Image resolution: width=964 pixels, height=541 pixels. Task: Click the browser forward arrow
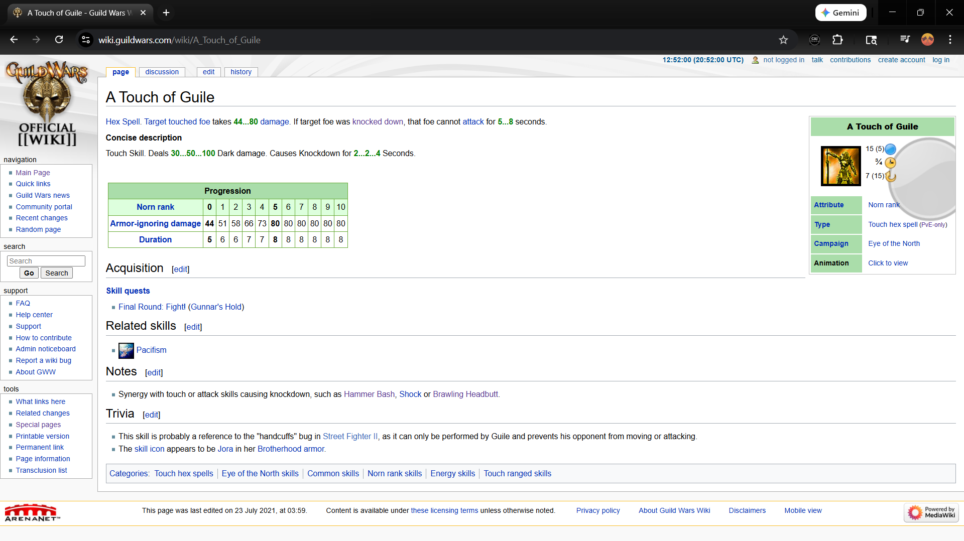point(36,40)
